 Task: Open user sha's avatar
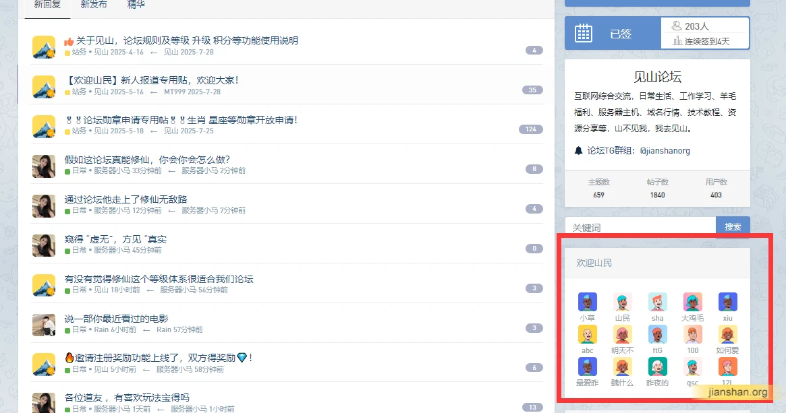(658, 303)
